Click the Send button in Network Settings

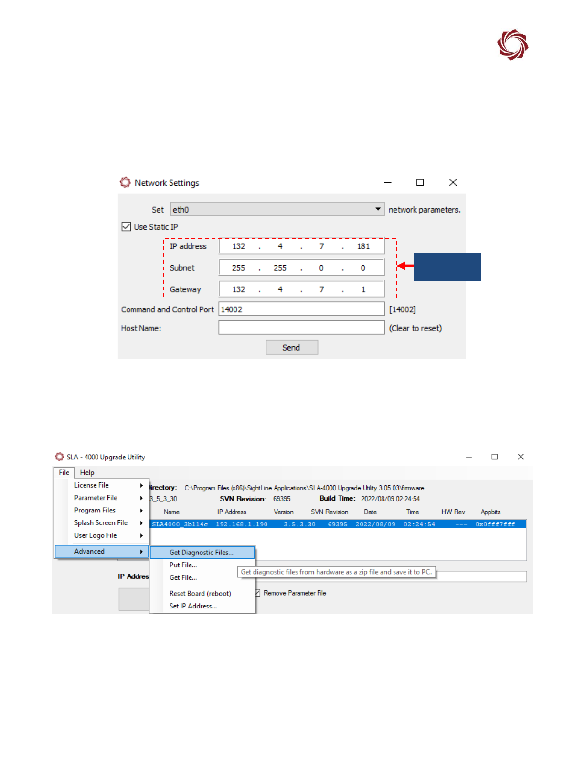[292, 347]
